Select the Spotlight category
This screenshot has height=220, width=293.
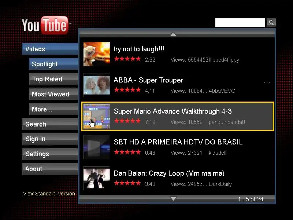point(53,64)
